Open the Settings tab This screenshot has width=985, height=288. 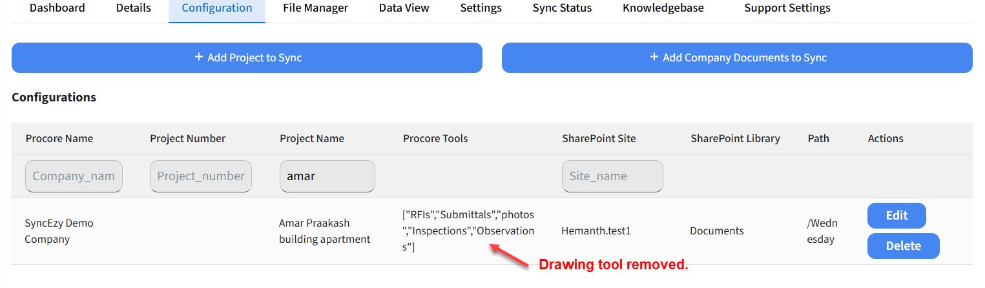481,8
